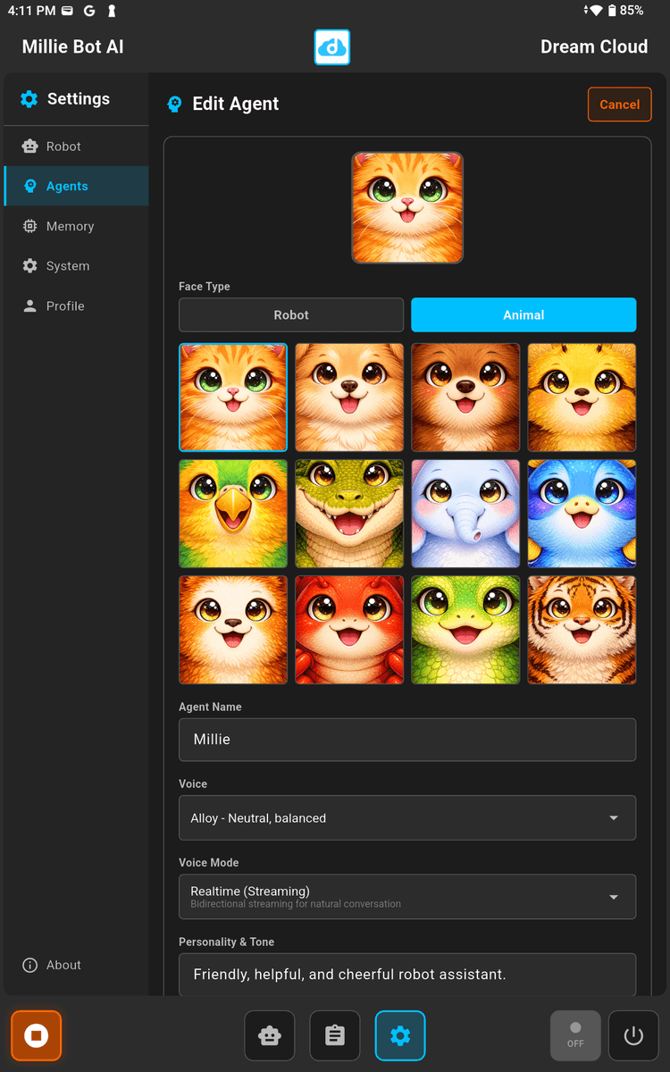
Task: Choose the brown bear face
Action: point(465,398)
